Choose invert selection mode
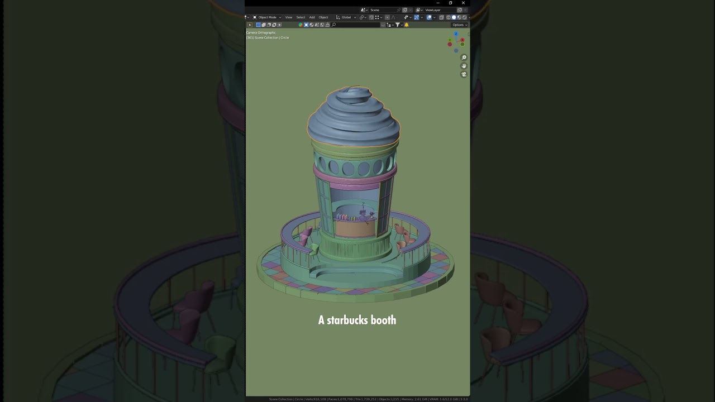715x402 pixels. [x=274, y=25]
